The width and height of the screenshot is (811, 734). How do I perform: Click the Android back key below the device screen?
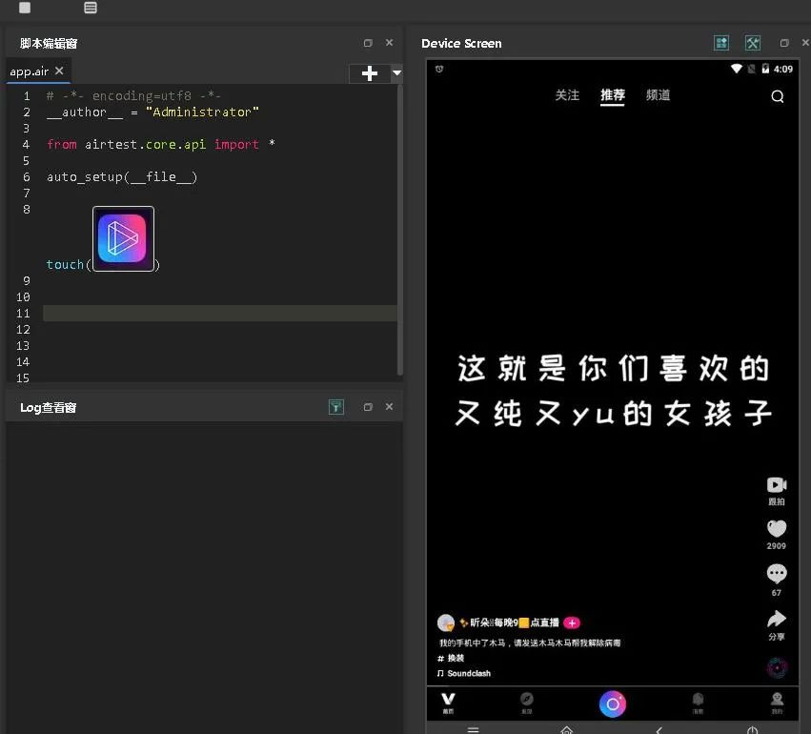tap(659, 729)
